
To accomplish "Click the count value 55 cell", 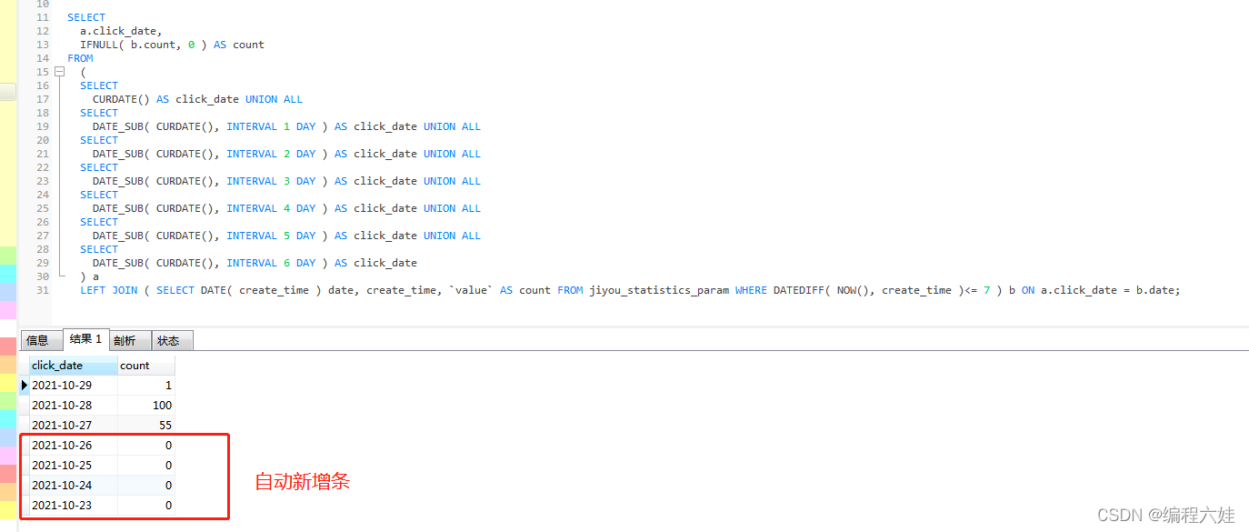I will tap(146, 426).
